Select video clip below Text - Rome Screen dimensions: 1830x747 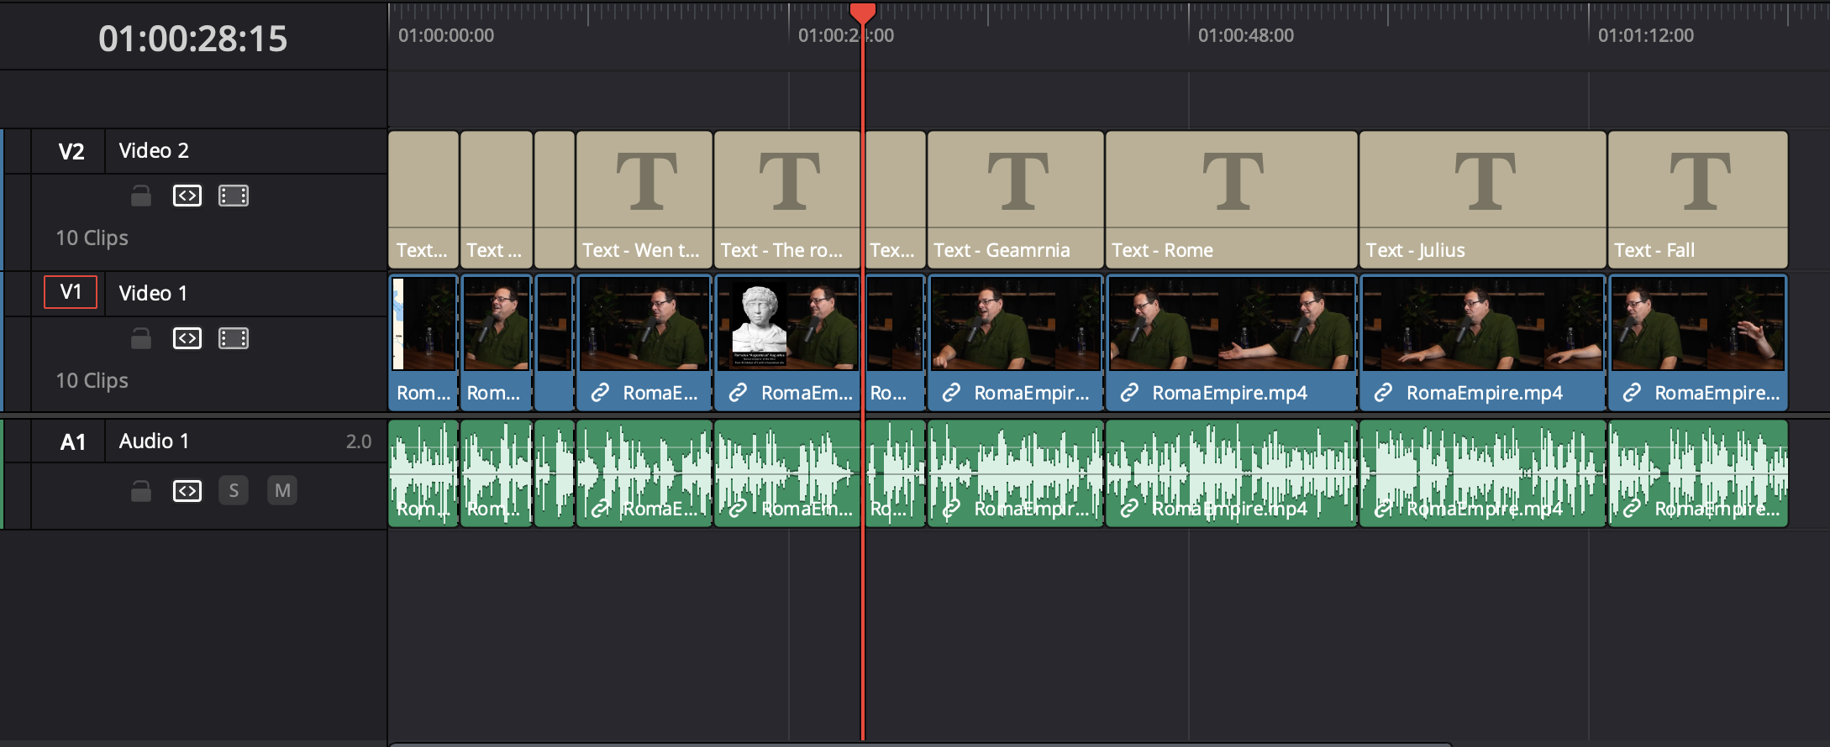coord(1232,342)
